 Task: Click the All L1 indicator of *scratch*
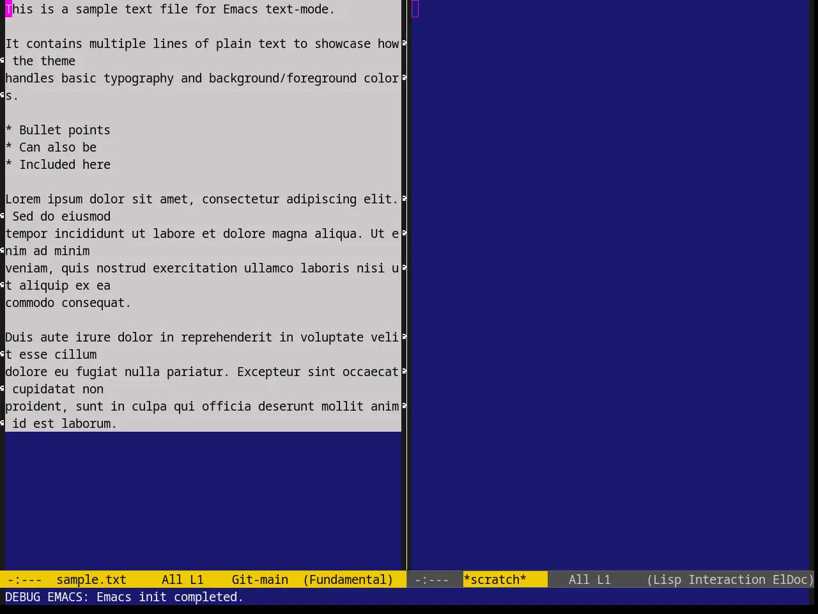click(x=589, y=579)
